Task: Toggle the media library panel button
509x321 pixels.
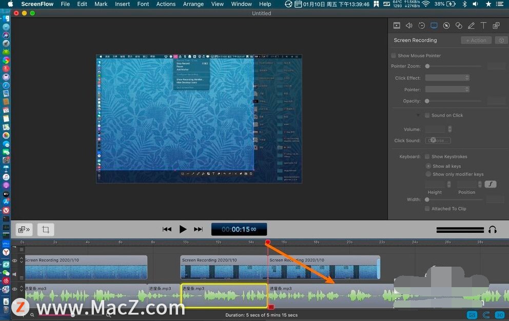Action: click(x=24, y=230)
